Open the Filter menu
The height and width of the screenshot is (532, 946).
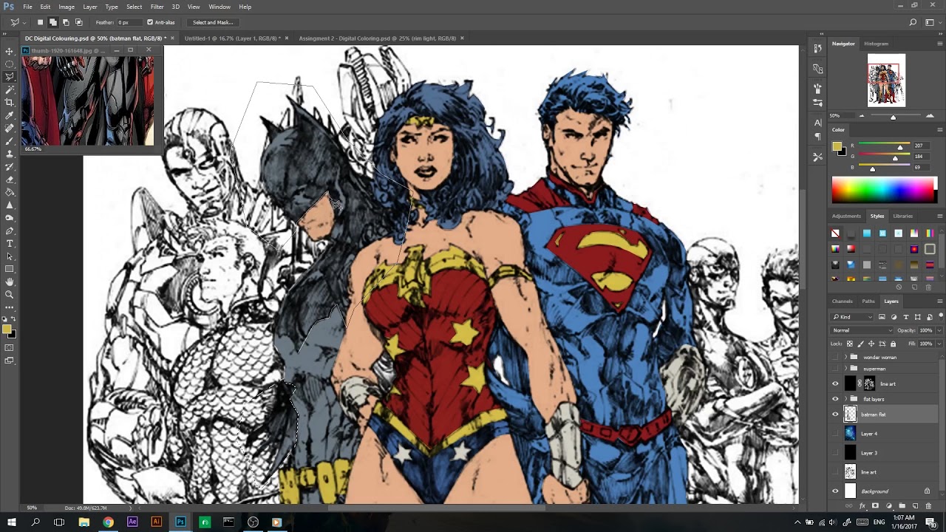click(157, 7)
